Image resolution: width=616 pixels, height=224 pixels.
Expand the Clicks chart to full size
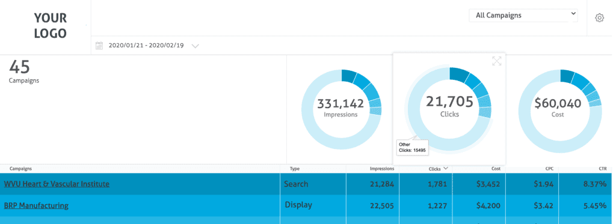click(x=496, y=61)
